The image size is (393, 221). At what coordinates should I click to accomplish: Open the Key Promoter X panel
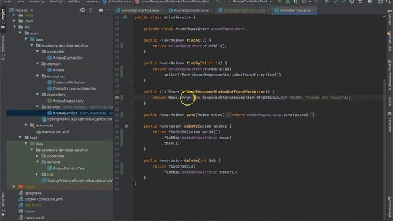tap(389, 75)
